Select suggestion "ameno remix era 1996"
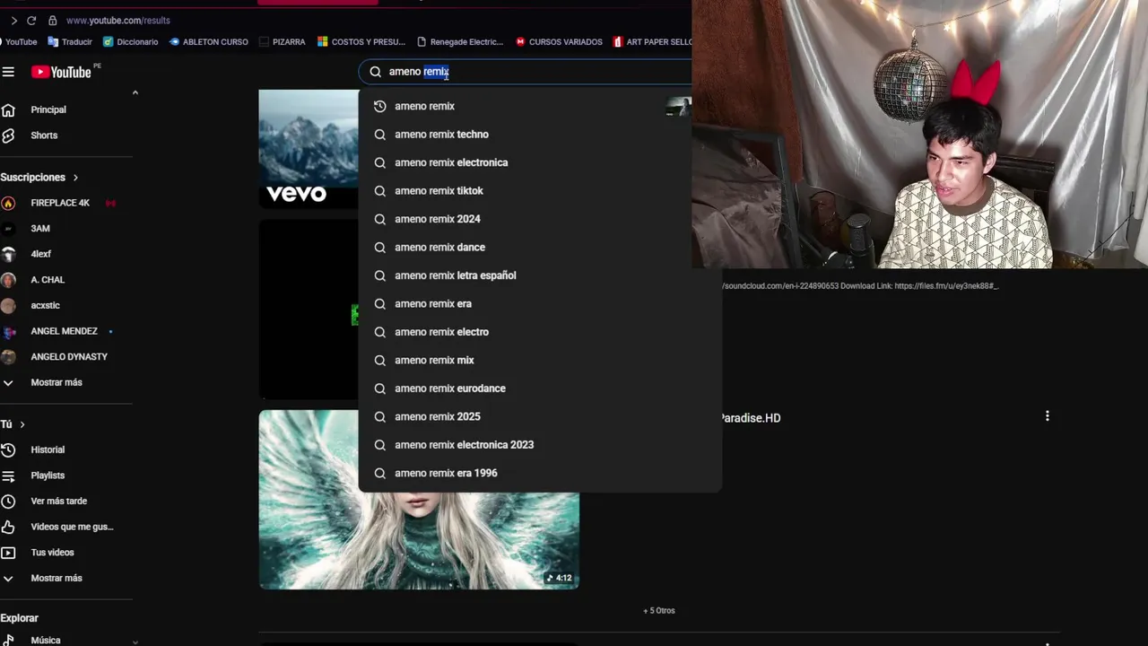The width and height of the screenshot is (1148, 646). point(540,474)
